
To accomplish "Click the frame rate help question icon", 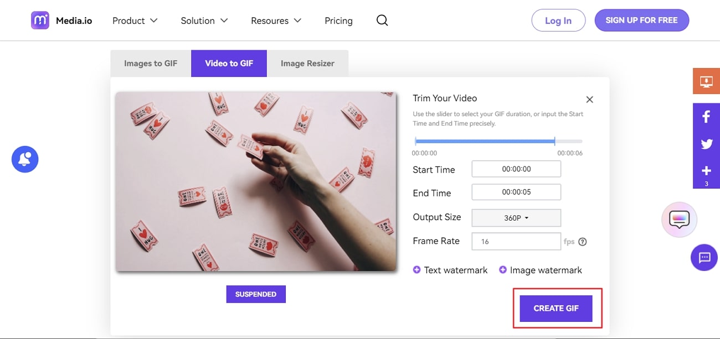I will pos(582,242).
